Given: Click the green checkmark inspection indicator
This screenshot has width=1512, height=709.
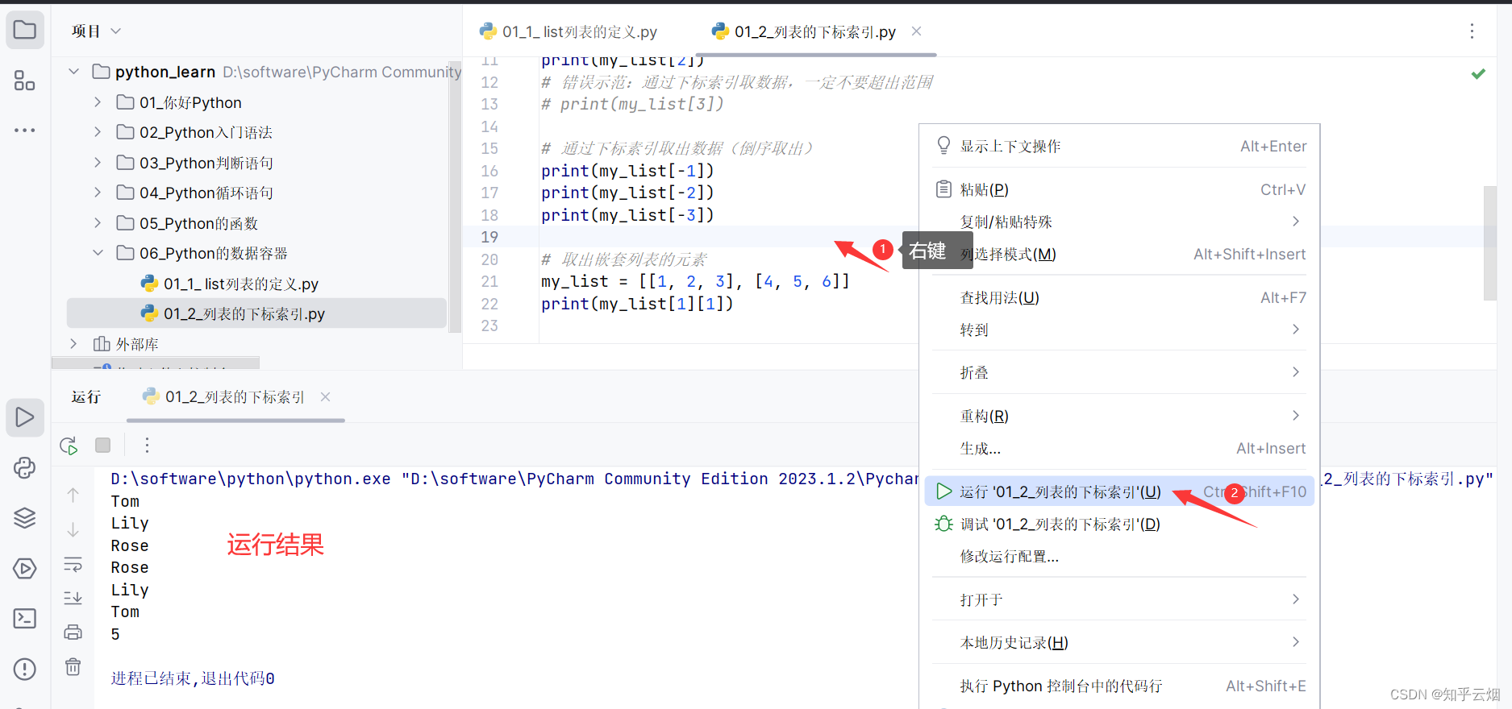Looking at the screenshot, I should (x=1478, y=73).
